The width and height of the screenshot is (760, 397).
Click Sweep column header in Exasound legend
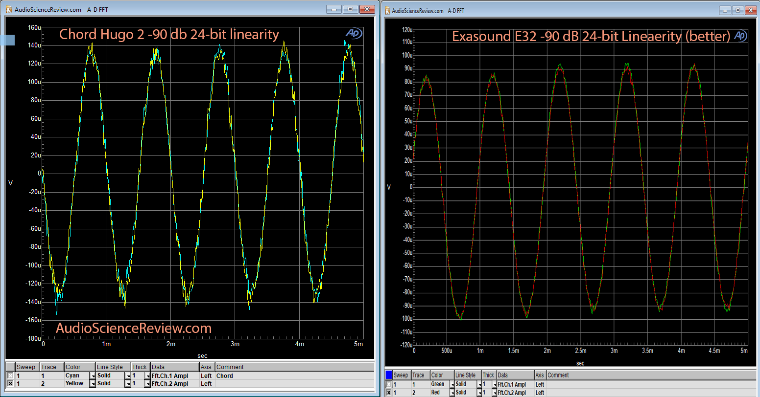[401, 375]
